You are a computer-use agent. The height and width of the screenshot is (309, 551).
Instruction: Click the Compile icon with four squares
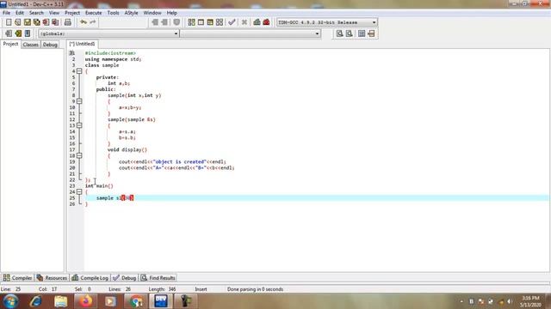point(191,22)
